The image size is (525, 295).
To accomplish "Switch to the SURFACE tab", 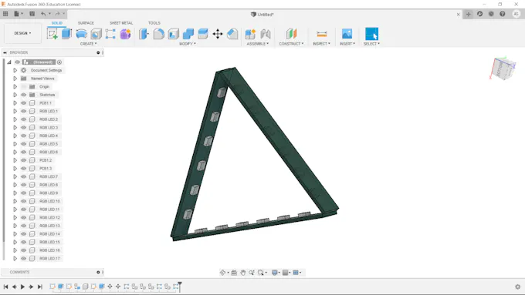I will [x=86, y=23].
